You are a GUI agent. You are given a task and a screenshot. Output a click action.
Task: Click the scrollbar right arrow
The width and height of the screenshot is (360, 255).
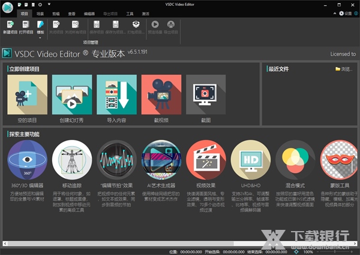[355, 243]
